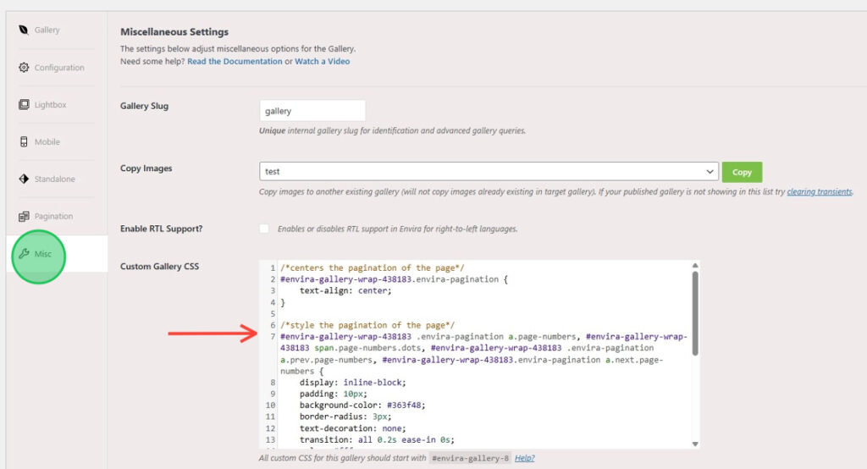Open the Watch a Video link
Screen dimensions: 867x469
point(322,62)
